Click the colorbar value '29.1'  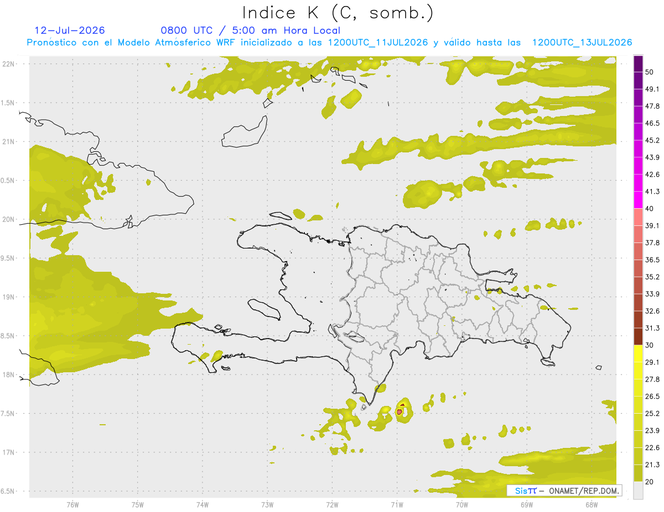coord(652,362)
